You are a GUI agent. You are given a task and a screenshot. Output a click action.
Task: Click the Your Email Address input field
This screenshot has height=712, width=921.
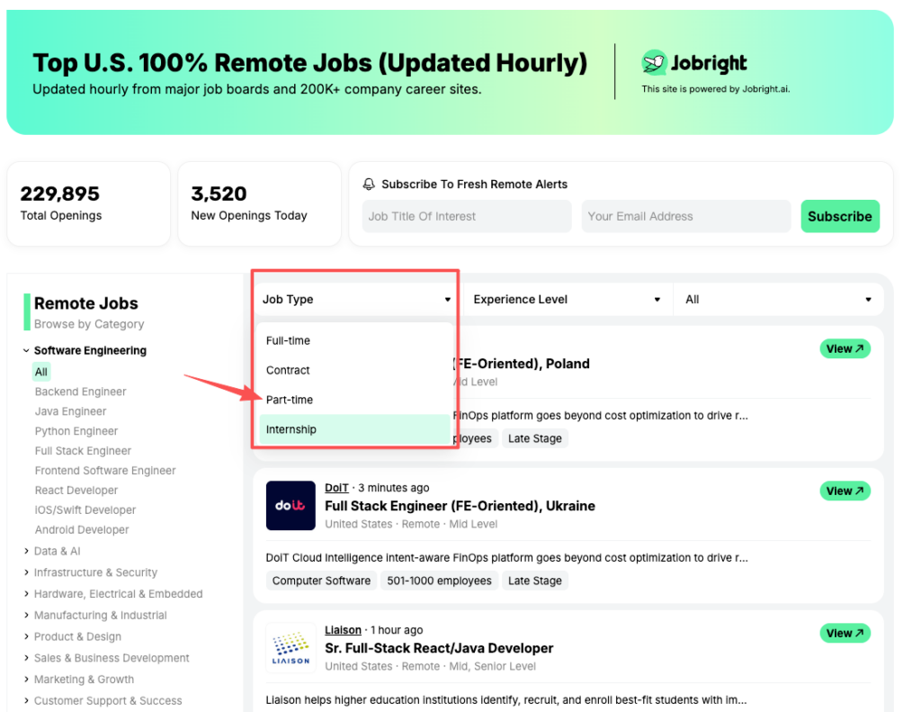(685, 216)
